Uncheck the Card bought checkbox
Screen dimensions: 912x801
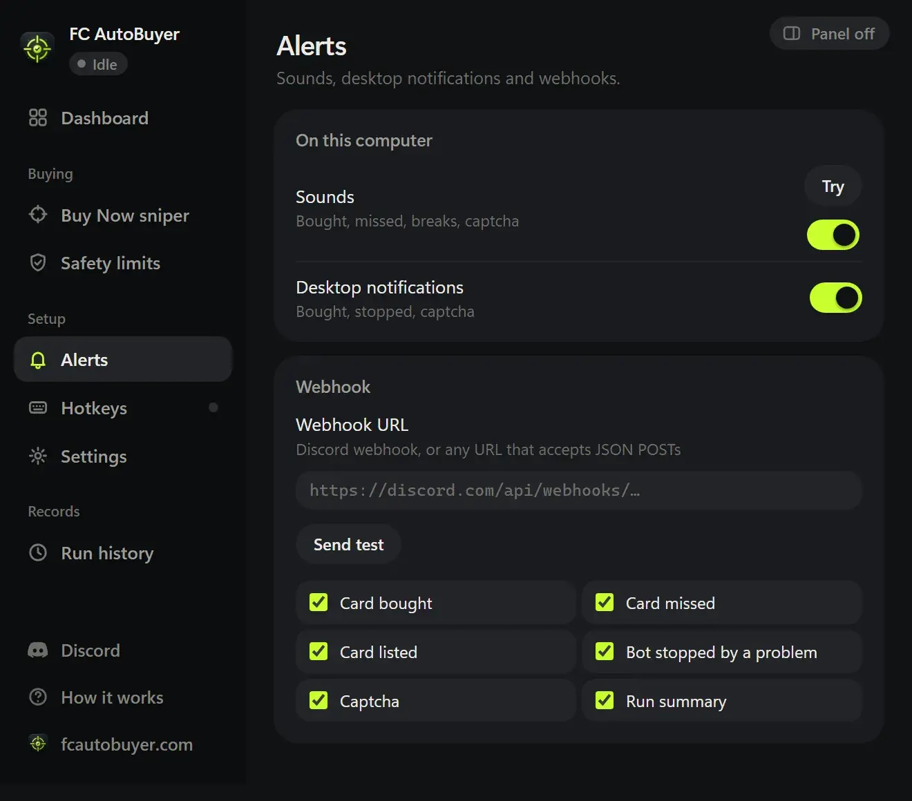point(319,602)
